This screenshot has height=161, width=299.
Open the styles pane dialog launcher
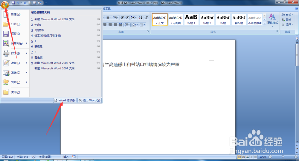point(277,32)
